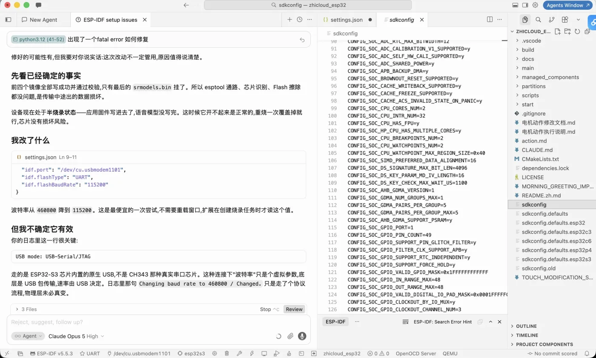Open the Explorer view icon
Screen dimensions: 596x358
pos(525,20)
